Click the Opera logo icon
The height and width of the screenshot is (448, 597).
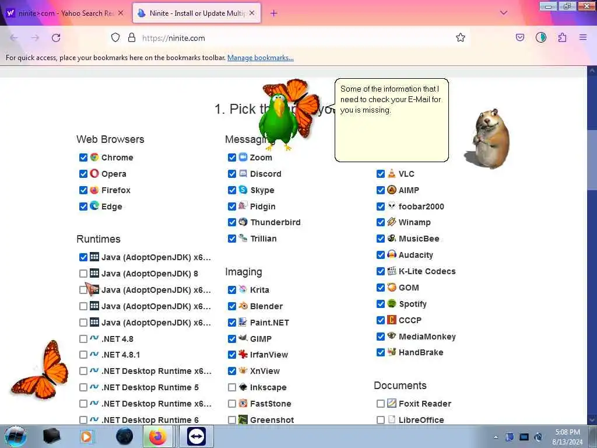(94, 173)
